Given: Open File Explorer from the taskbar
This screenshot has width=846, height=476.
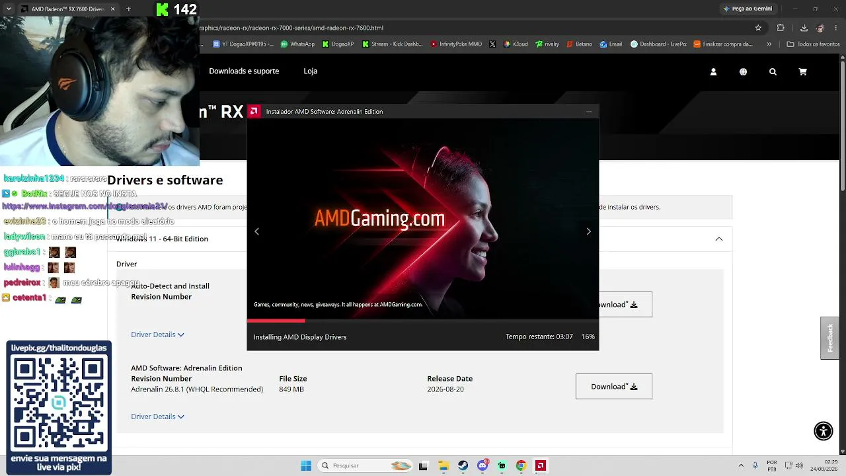Looking at the screenshot, I should 443,465.
